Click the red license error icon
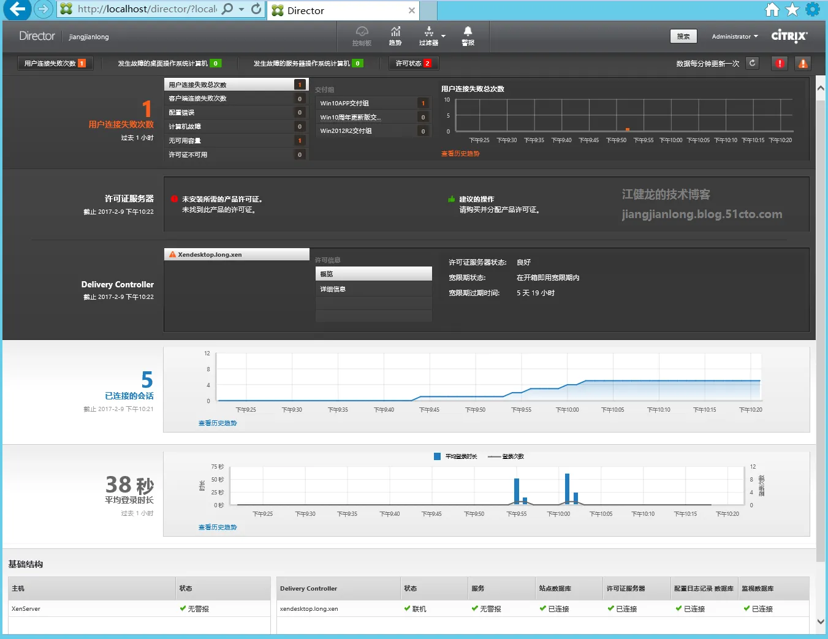Screen dimensions: 828x639 174,199
